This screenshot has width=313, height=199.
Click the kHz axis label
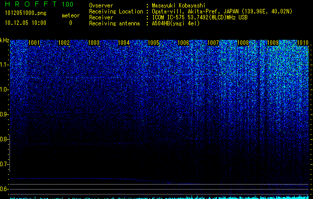click(4, 40)
